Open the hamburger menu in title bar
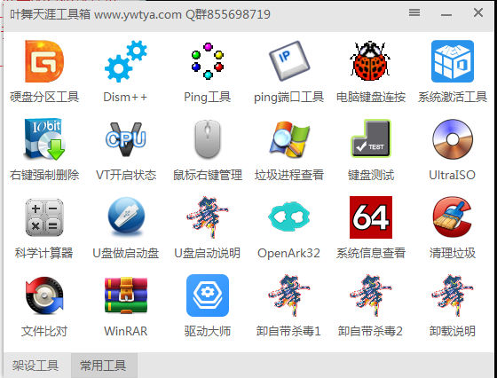This screenshot has height=378, width=497. [414, 12]
